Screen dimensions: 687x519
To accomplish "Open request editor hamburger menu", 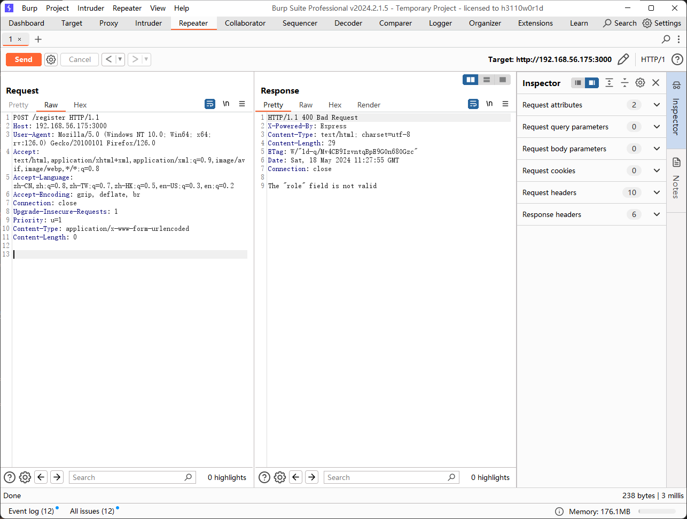I will (242, 104).
